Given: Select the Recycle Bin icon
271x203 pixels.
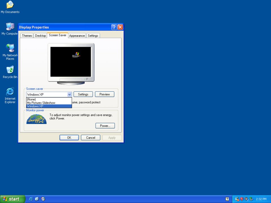Looking at the screenshot, I should 10,70.
